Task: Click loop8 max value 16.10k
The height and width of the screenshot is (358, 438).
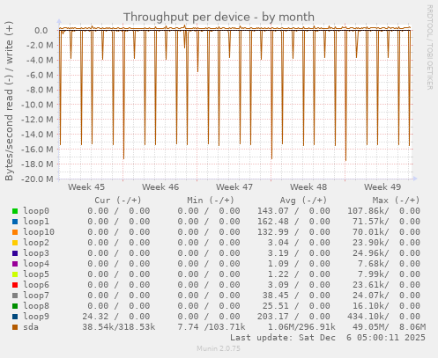Action: pyautogui.click(x=370, y=306)
